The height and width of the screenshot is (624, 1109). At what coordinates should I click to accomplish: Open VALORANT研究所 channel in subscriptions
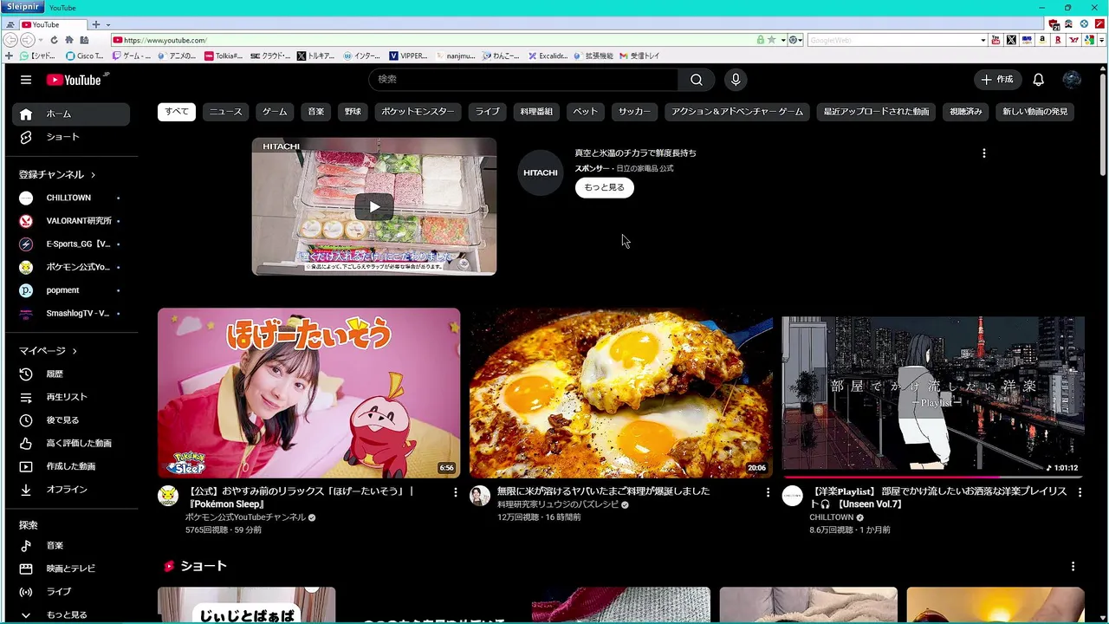(x=71, y=221)
